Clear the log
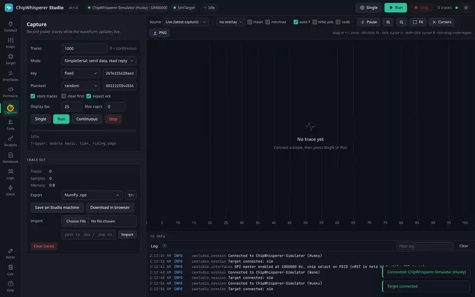This screenshot has width=475, height=297. [x=464, y=246]
